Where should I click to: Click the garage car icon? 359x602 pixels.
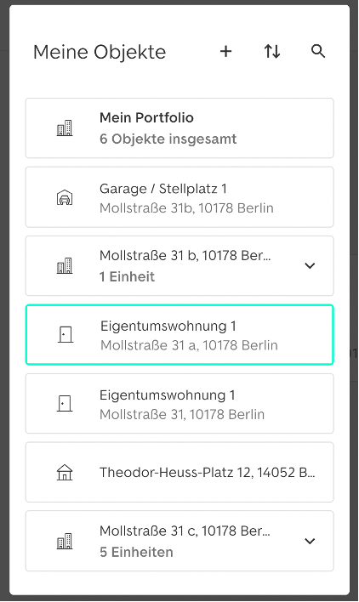click(65, 197)
